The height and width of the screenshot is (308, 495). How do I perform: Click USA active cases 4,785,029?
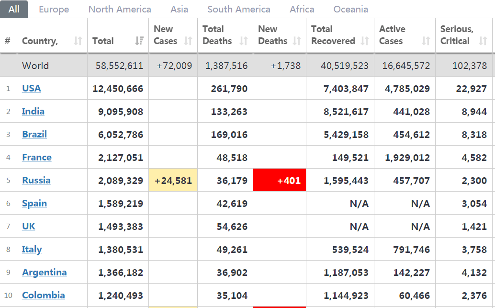[x=407, y=89]
